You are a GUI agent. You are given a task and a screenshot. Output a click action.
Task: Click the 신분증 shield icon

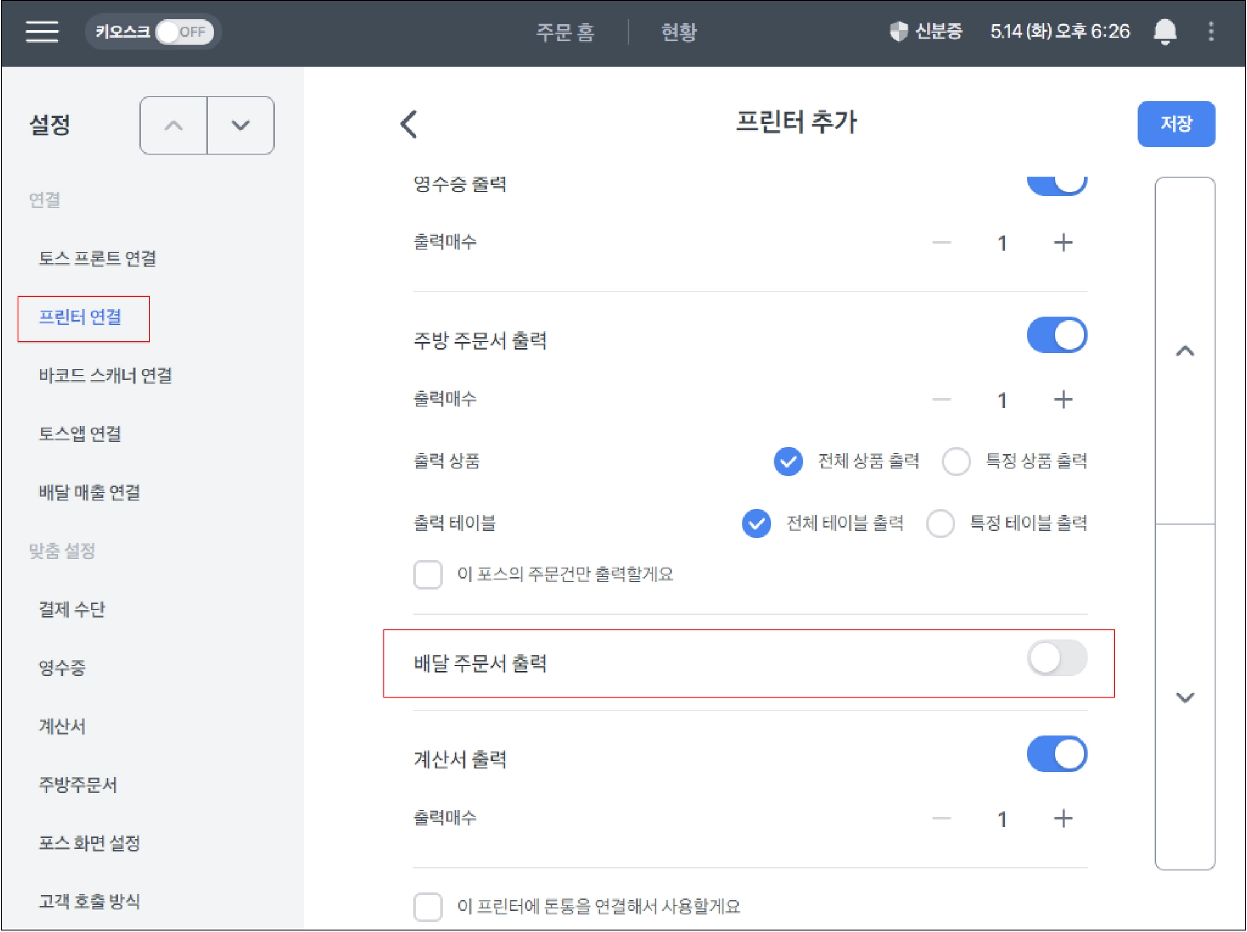(x=898, y=31)
